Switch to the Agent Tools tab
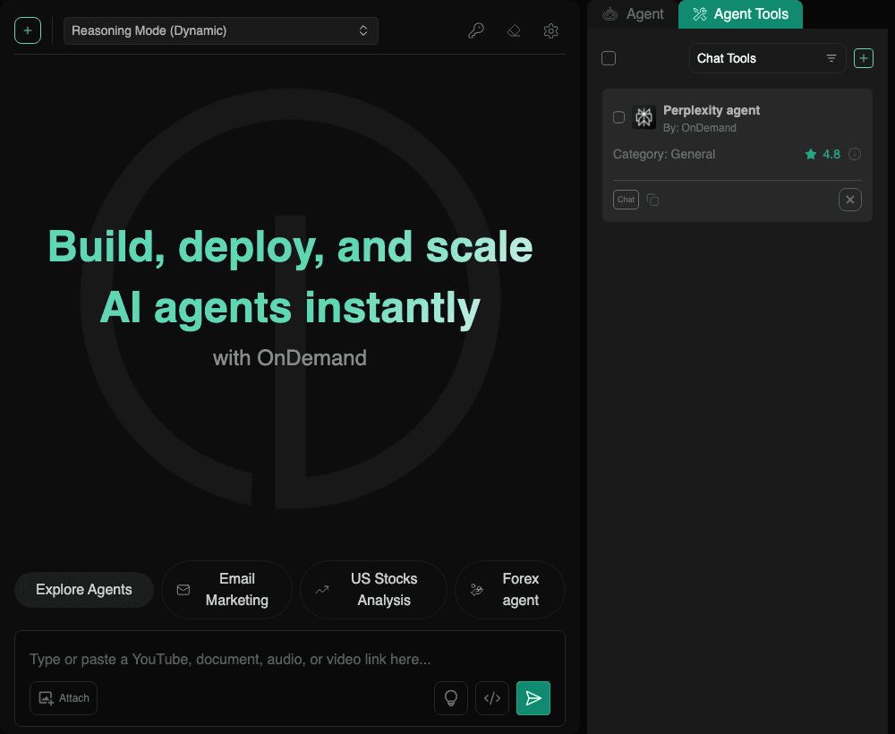This screenshot has height=734, width=895. (740, 14)
